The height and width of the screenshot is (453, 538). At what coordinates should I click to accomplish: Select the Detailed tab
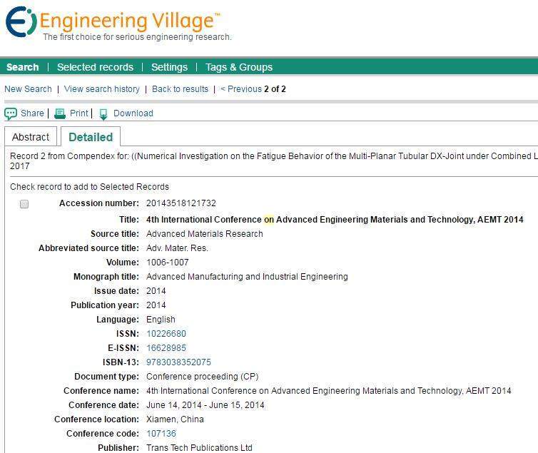[x=91, y=137]
